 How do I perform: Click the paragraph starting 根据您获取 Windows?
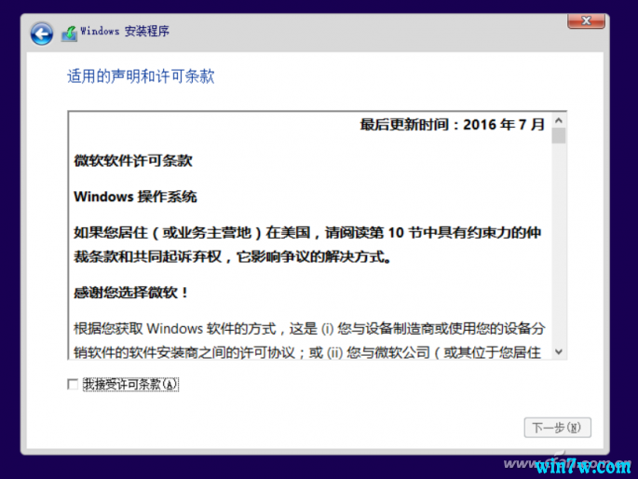tap(309, 340)
